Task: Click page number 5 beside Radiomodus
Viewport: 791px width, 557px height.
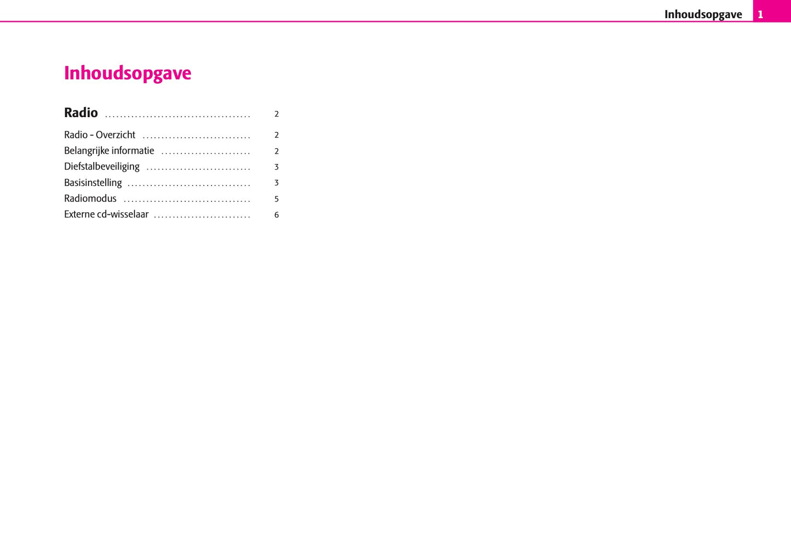Action: (276, 199)
